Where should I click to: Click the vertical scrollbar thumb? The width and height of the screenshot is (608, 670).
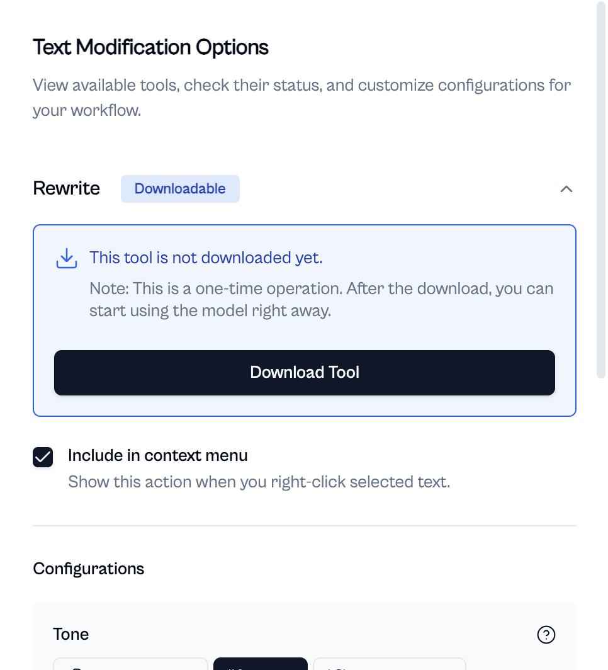pos(601,189)
